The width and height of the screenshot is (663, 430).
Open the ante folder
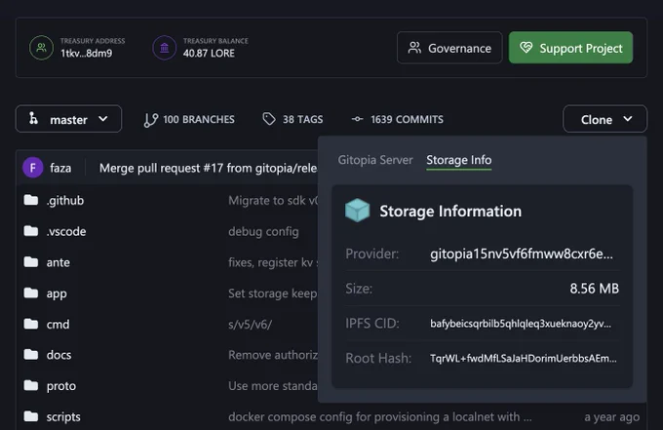pyautogui.click(x=58, y=262)
